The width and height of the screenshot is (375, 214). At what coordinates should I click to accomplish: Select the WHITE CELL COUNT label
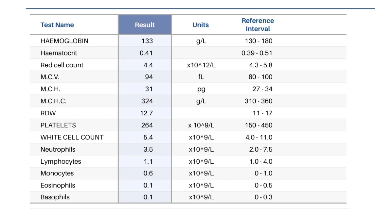pyautogui.click(x=72, y=137)
